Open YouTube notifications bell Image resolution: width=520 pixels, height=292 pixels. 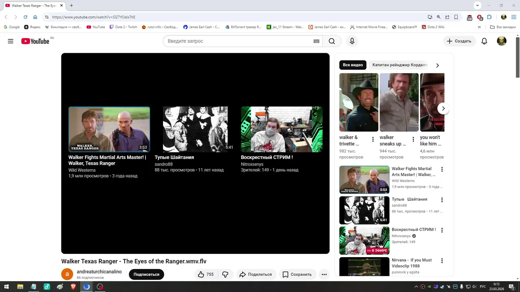coord(484,41)
